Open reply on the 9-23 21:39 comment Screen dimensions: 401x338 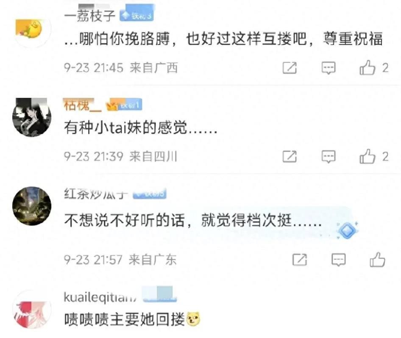(329, 157)
